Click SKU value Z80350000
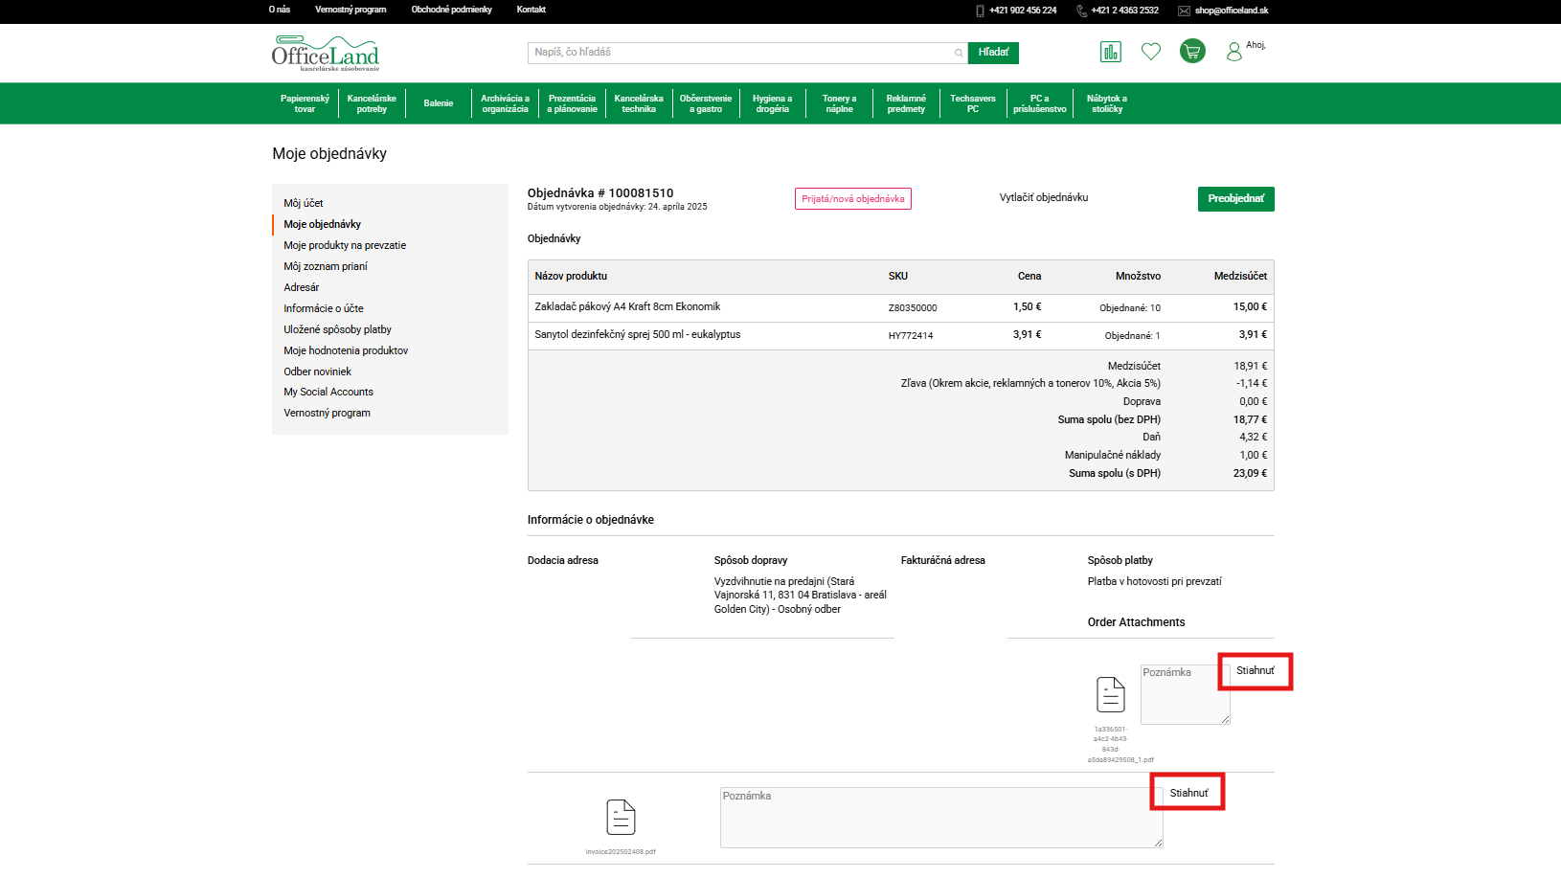1561x878 pixels. tap(913, 307)
